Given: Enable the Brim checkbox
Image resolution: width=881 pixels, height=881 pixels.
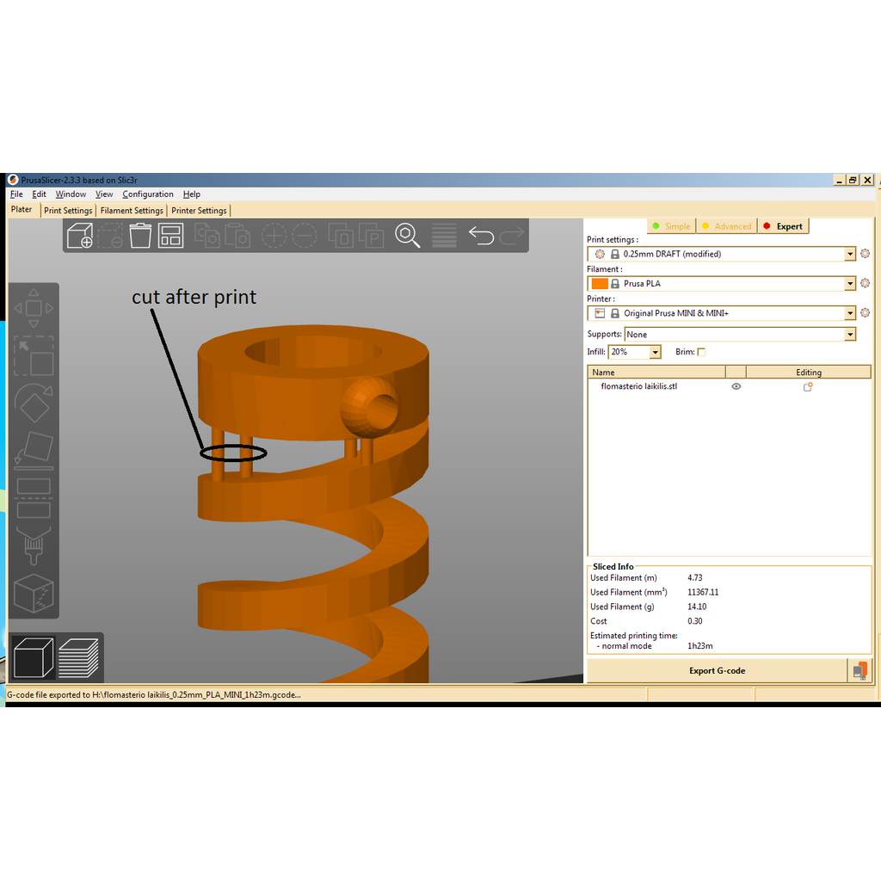Looking at the screenshot, I should pyautogui.click(x=701, y=352).
